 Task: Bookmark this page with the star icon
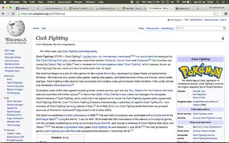(214, 14)
